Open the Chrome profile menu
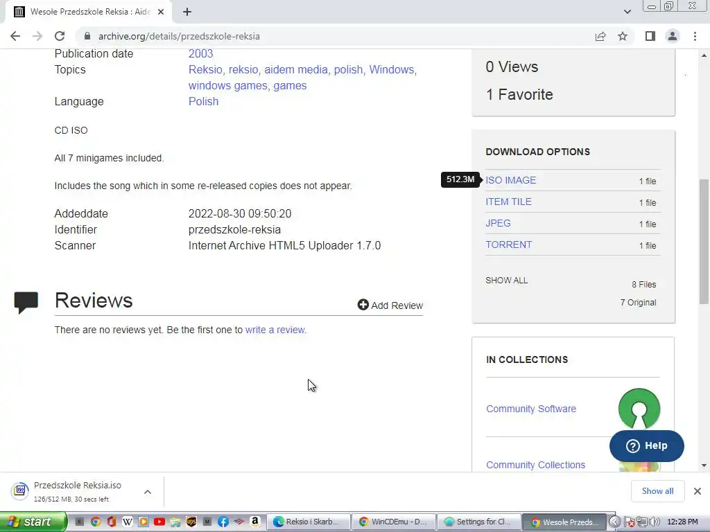The image size is (710, 532). point(673,36)
